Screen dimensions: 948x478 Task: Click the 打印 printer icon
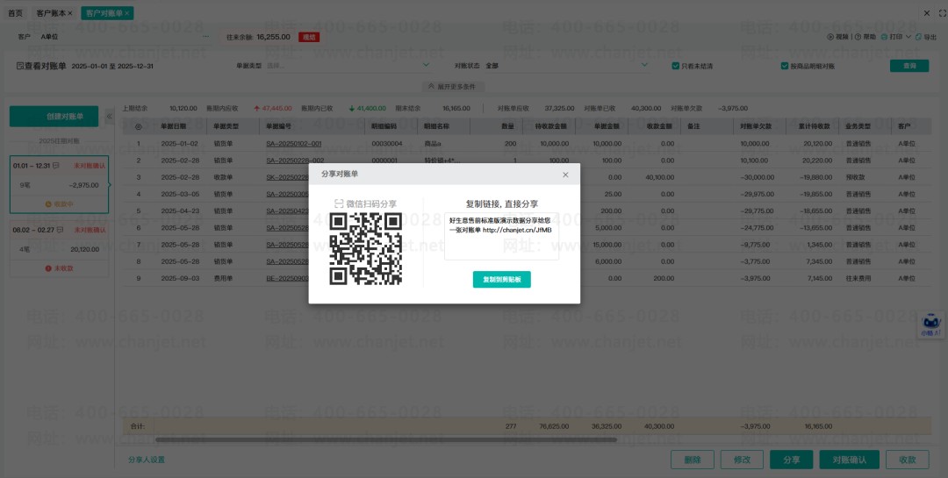pyautogui.click(x=885, y=37)
